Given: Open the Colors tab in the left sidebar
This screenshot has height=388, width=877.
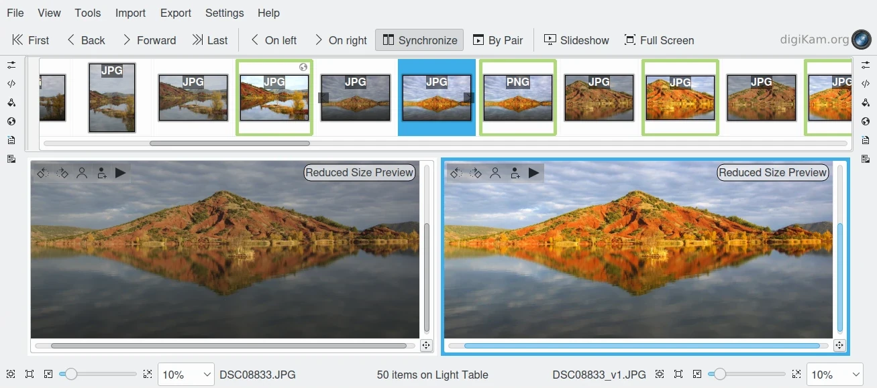Looking at the screenshot, I should (x=11, y=103).
